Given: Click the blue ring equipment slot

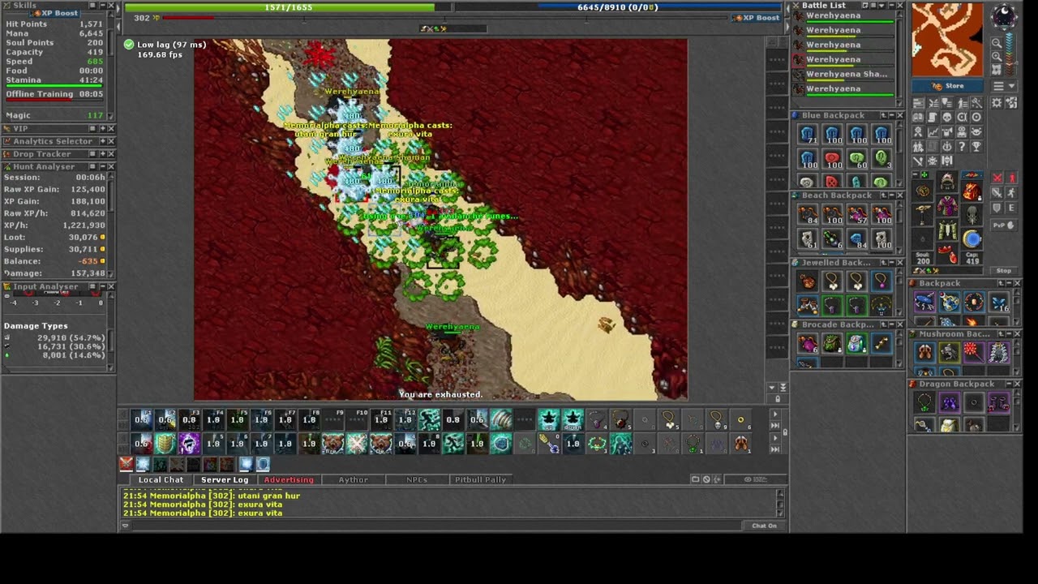Looking at the screenshot, I should pyautogui.click(x=972, y=239).
